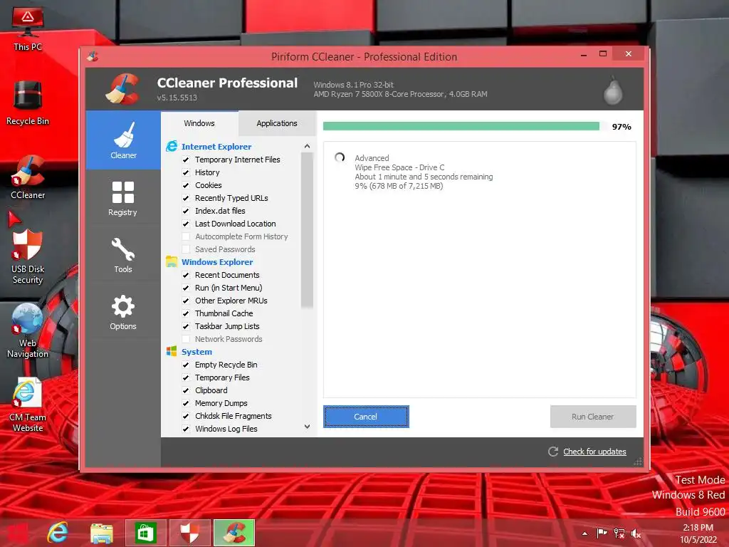Toggle the Temporary Files checkbox
The height and width of the screenshot is (547, 729).
(x=186, y=377)
